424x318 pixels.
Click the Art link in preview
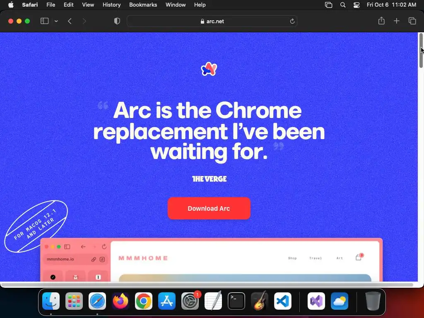coord(340,258)
